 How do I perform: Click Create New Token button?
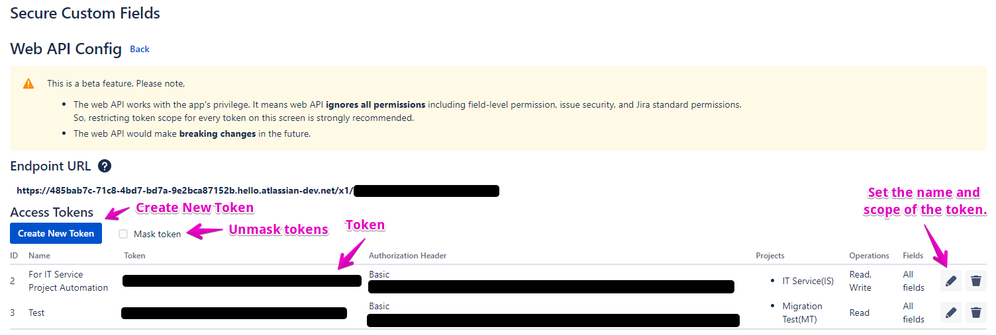point(56,233)
